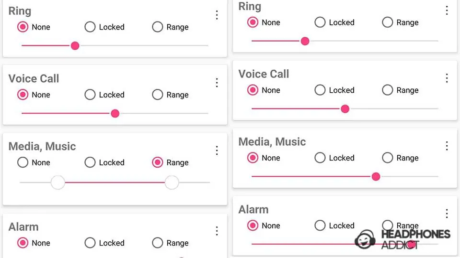Select Locked for Media, Music on right panel

click(x=320, y=158)
